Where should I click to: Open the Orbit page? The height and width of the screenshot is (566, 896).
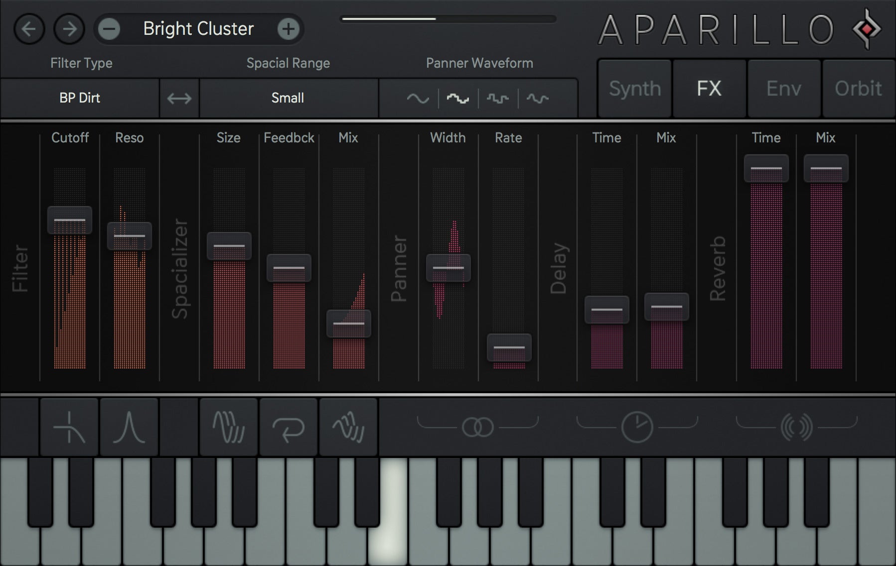tap(858, 89)
